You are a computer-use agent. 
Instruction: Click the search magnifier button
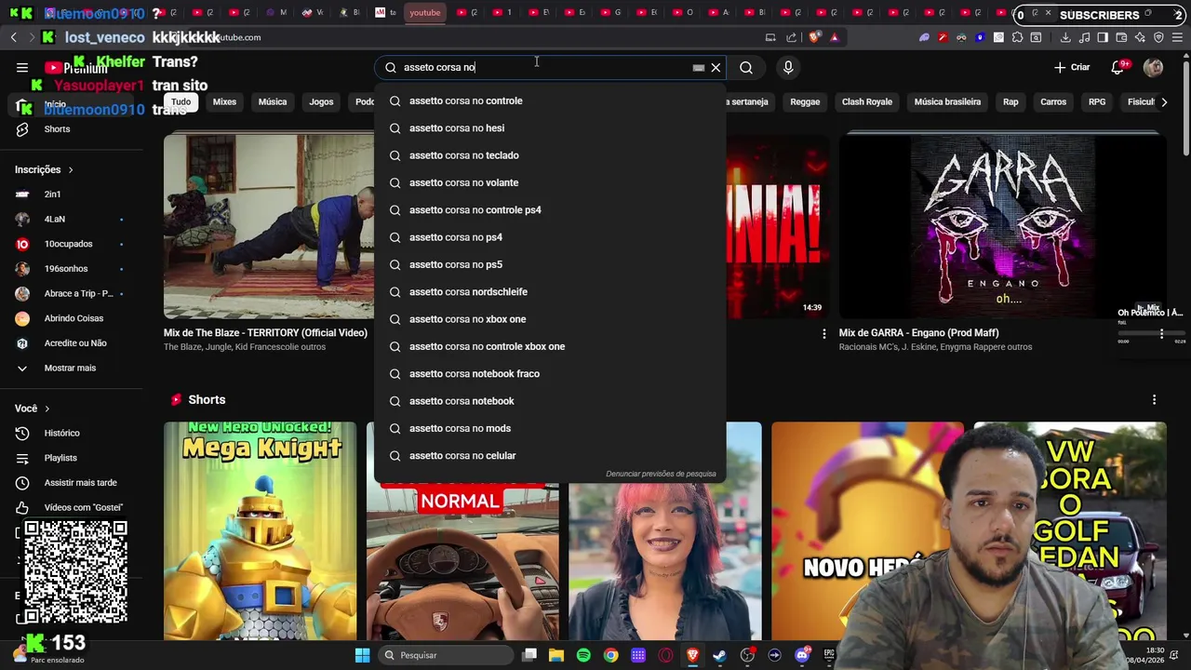pyautogui.click(x=746, y=67)
